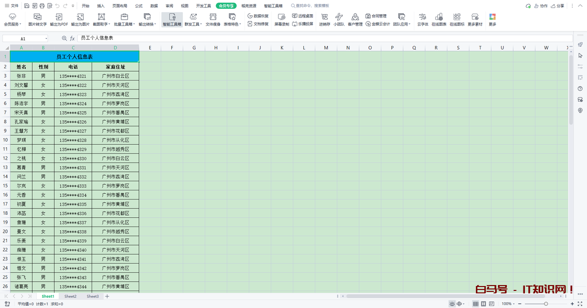This screenshot has width=587, height=308.
Task: Open the Sheet2 worksheet tab
Action: click(70, 296)
